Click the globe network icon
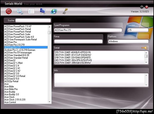Image resolution: width=154 pixels, height=114 pixels. point(54,11)
